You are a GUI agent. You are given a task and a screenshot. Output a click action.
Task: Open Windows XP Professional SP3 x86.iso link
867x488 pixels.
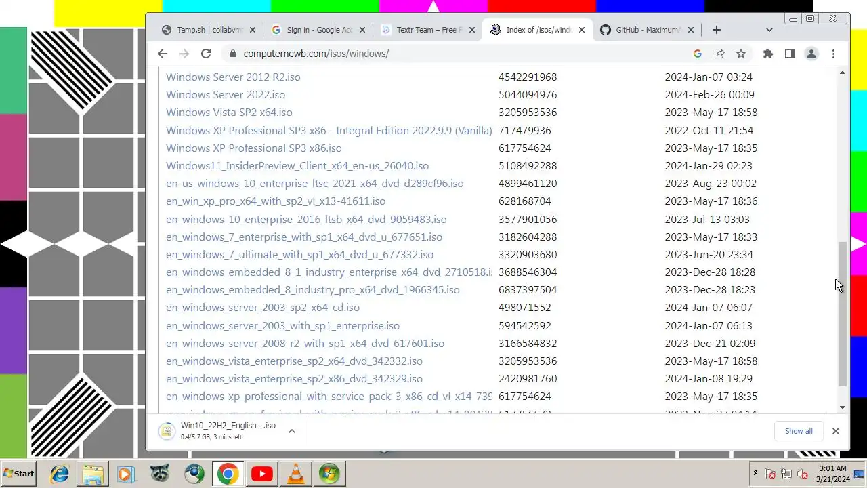coord(254,148)
